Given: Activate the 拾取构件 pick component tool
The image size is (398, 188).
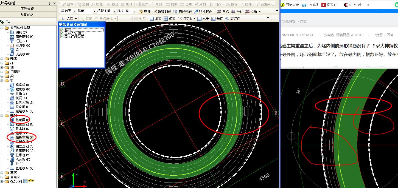Looking at the screenshot, I should pyautogui.click(x=203, y=11).
